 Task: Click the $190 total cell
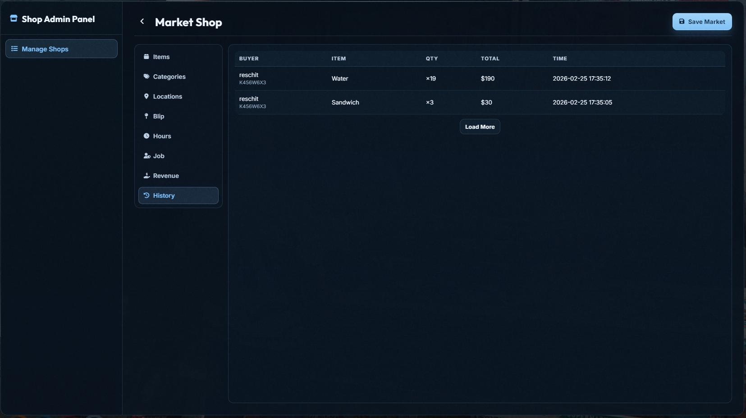click(x=488, y=78)
